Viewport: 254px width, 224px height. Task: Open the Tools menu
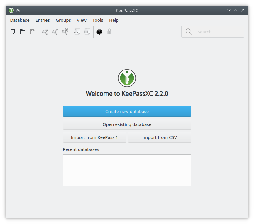[x=98, y=20]
